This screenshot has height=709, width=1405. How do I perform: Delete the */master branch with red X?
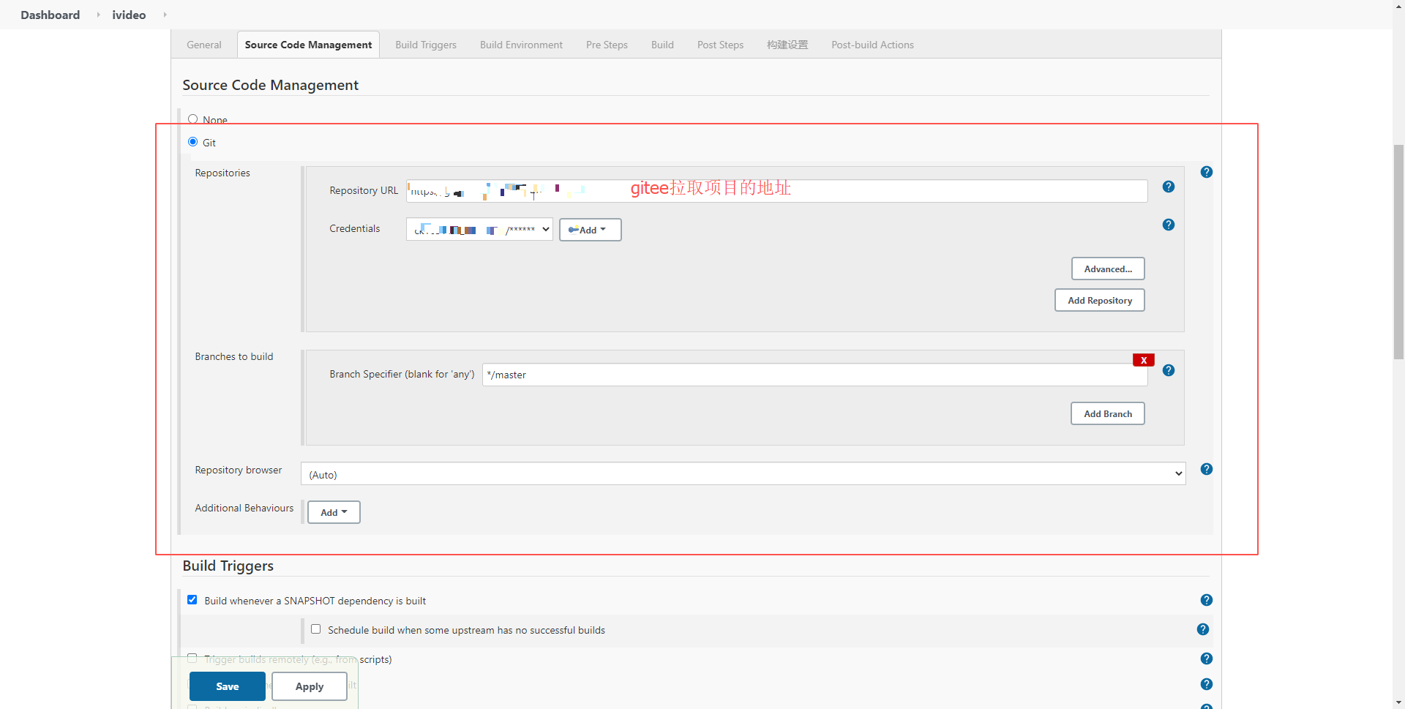click(1144, 360)
